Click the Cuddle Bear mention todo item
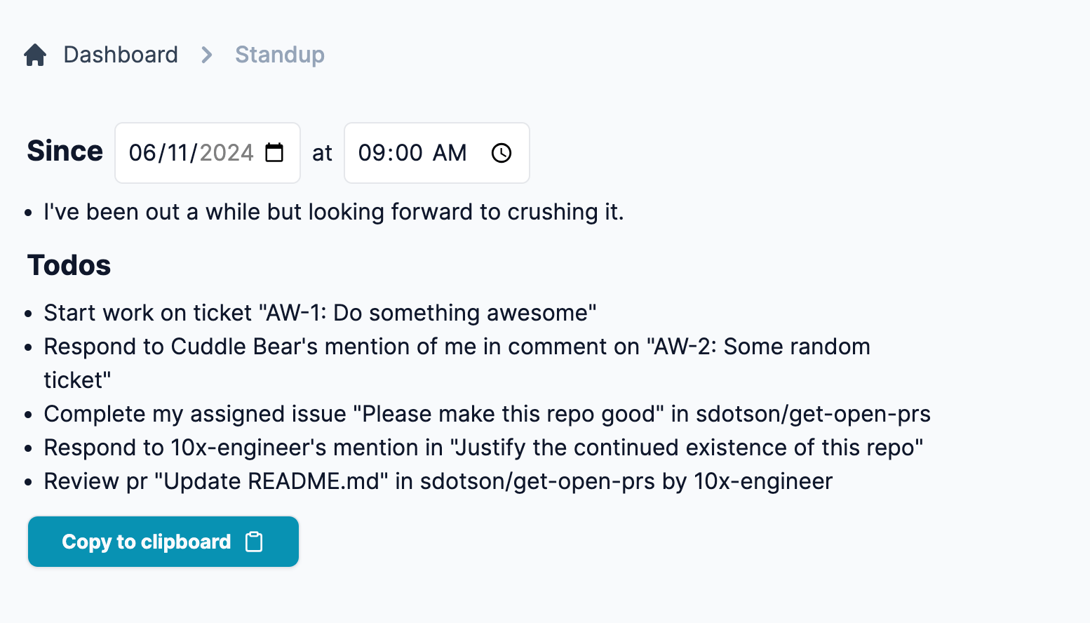Screen dimensions: 1090x623 click(x=457, y=363)
